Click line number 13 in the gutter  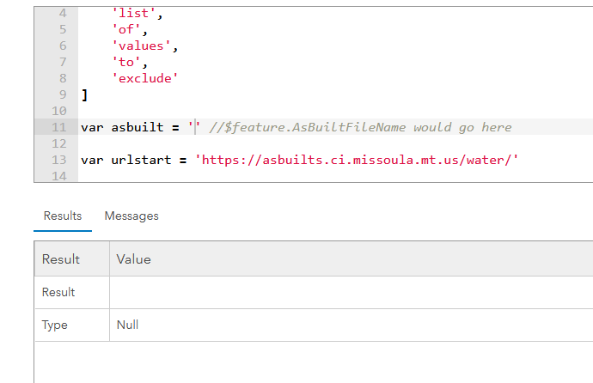pyautogui.click(x=59, y=160)
